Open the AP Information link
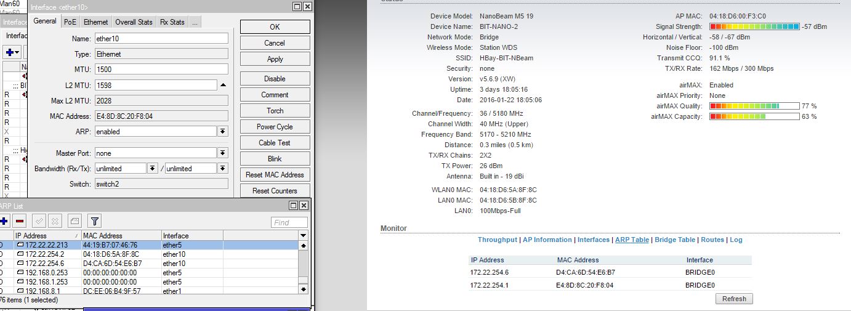This screenshot has width=851, height=311. pyautogui.click(x=547, y=240)
